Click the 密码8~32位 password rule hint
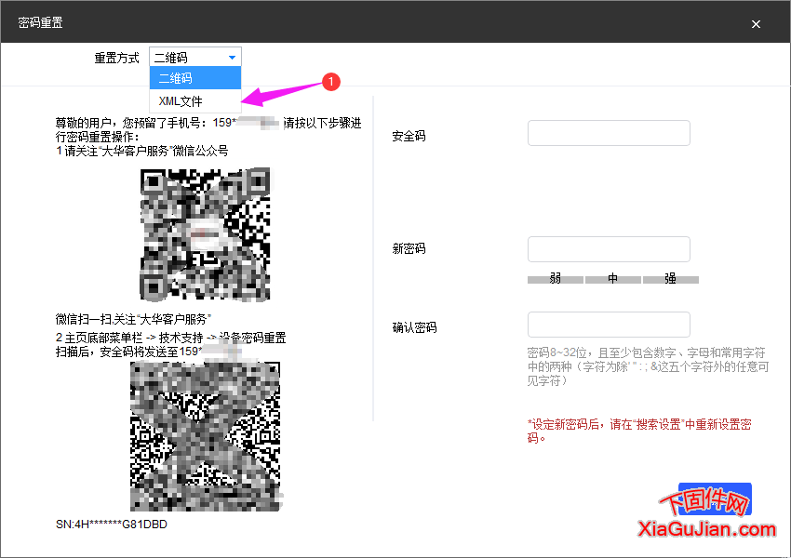 coord(648,366)
